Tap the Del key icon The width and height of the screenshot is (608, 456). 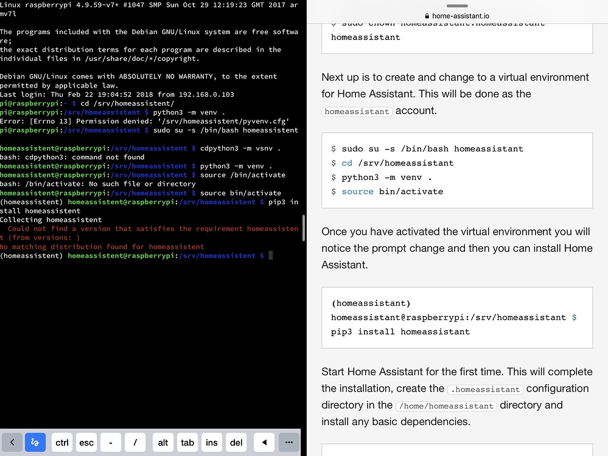[x=236, y=442]
